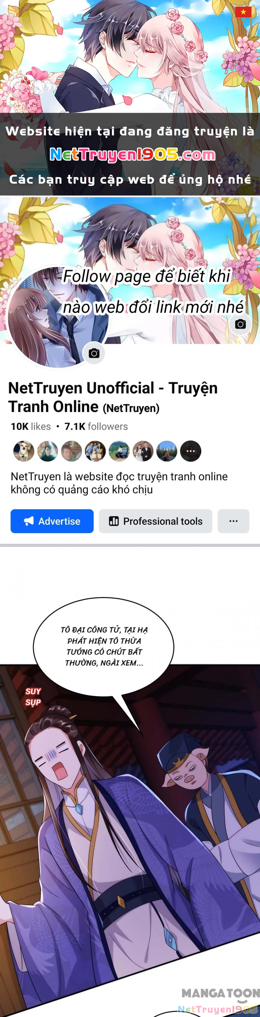Open the circular profile picture

click(x=58, y=317)
